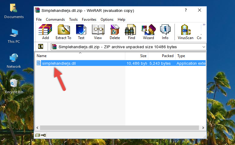
Task: Sort by Size column header
Action: coord(137,56)
